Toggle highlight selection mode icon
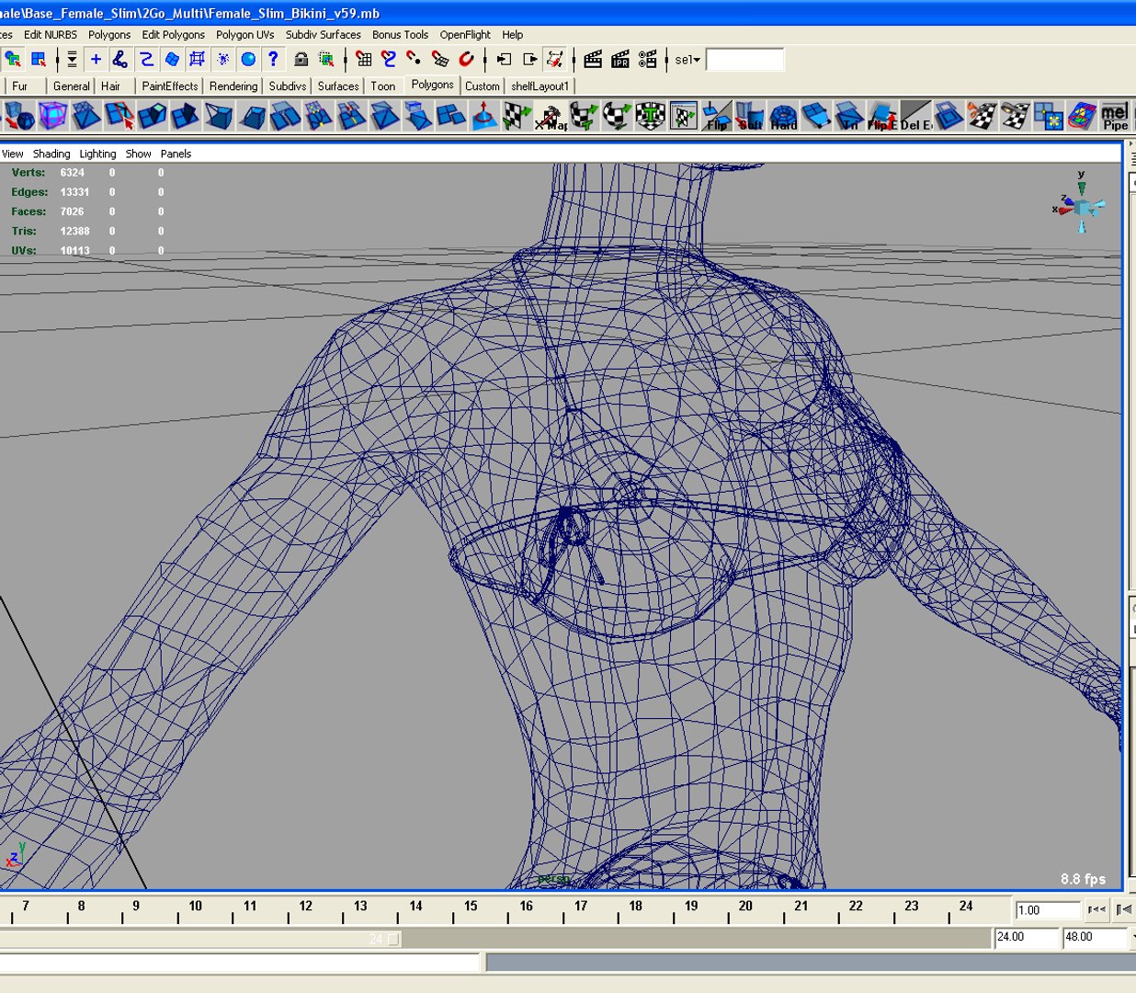The height and width of the screenshot is (993, 1136). [x=326, y=60]
